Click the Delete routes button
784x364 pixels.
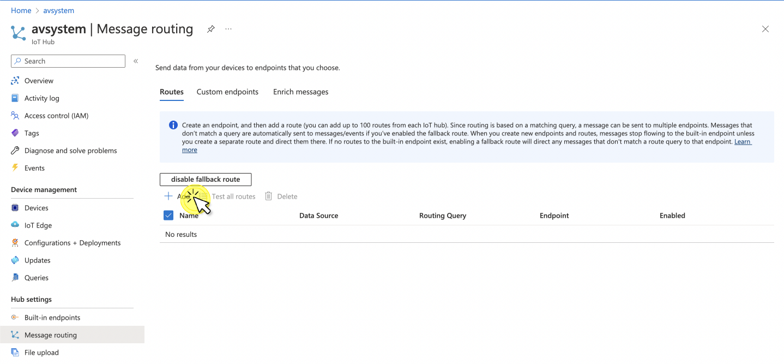[x=281, y=196]
